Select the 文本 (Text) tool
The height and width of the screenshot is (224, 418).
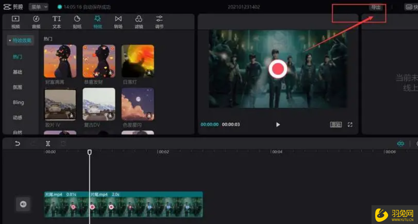(56, 22)
